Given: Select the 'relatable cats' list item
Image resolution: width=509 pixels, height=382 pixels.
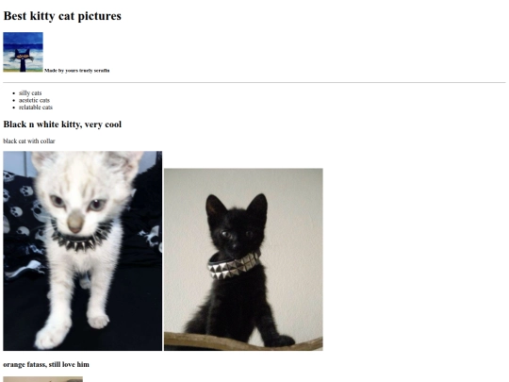Looking at the screenshot, I should [36, 108].
